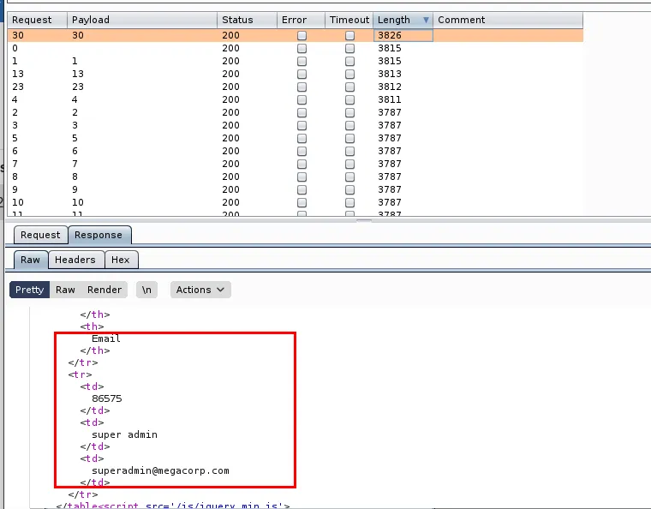This screenshot has width=651, height=509.
Task: Check the Error box for request 13
Action: [302, 75]
